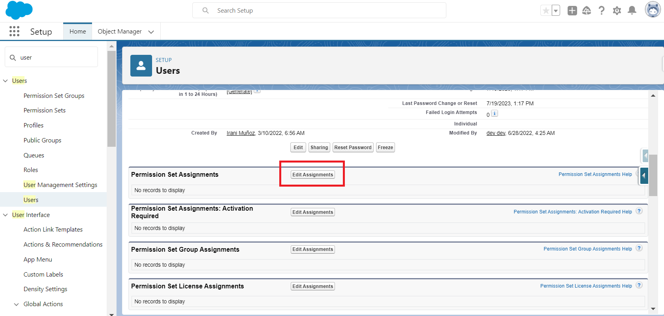Image resolution: width=664 pixels, height=316 pixels.
Task: Click the magnifier icon in Search Setup
Action: pos(205,11)
